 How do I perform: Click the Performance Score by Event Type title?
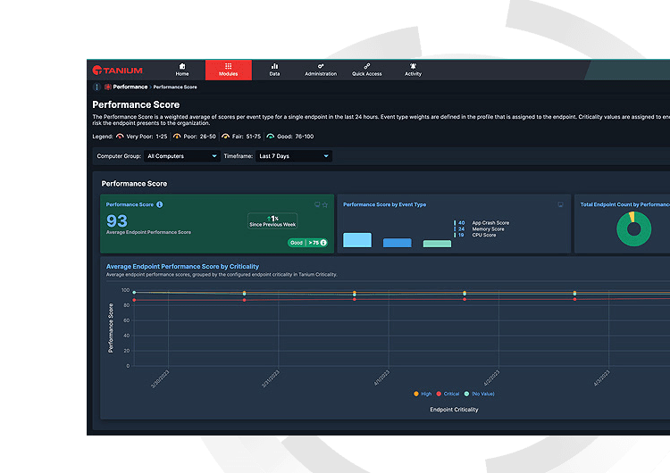tap(384, 204)
